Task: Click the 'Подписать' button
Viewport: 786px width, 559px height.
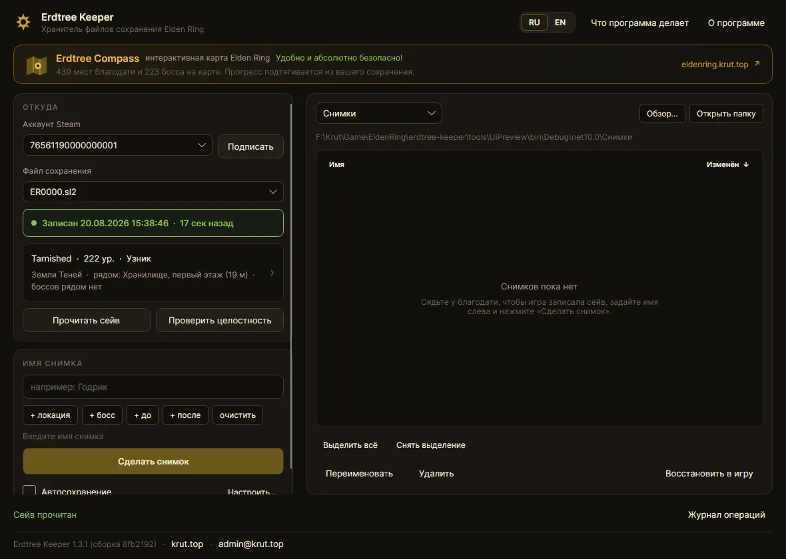Action: tap(250, 147)
